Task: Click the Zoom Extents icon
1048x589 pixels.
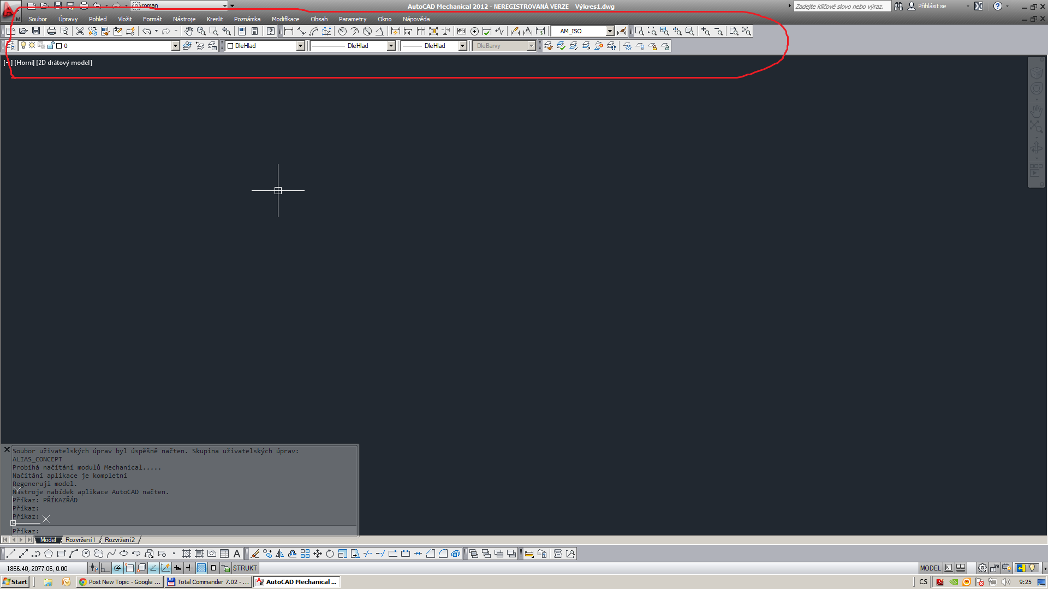Action: tap(747, 31)
